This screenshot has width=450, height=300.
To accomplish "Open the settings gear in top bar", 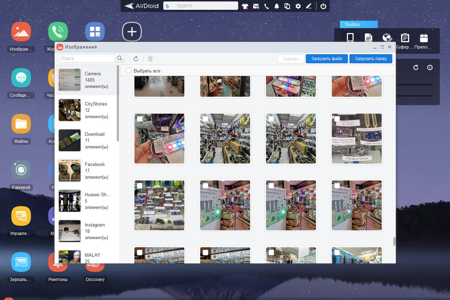I will tap(298, 6).
